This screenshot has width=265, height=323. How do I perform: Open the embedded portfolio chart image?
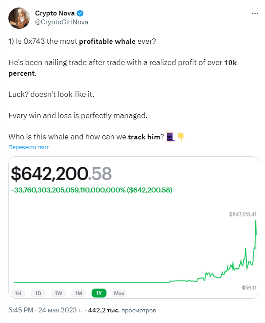(134, 227)
